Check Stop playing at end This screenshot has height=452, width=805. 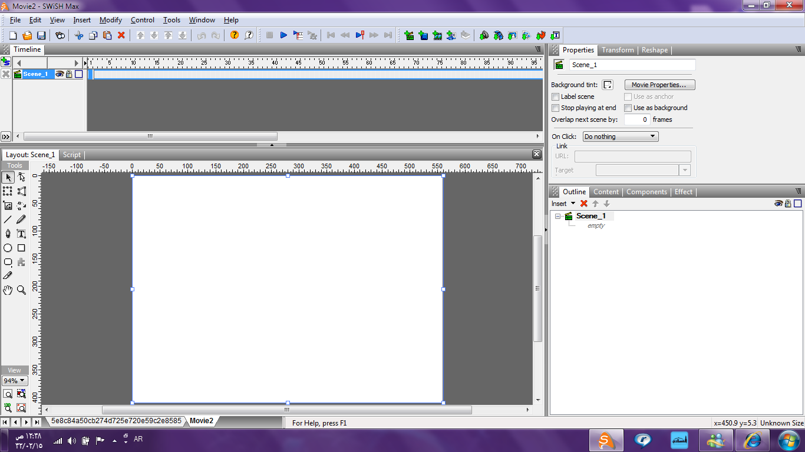click(555, 108)
